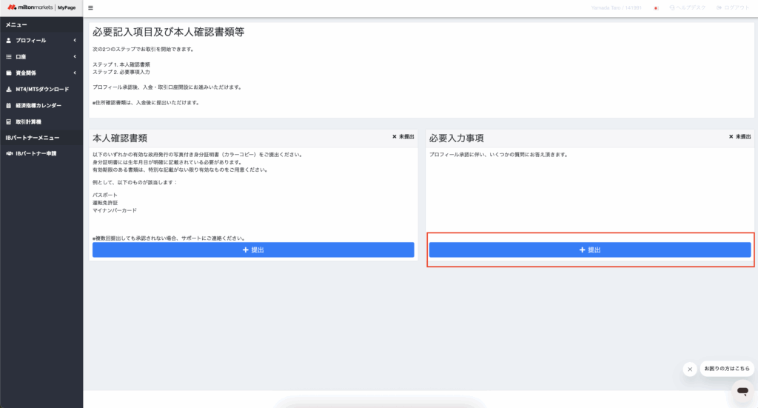
Task: Click the Yamada Taro / 141991 account name
Action: 617,7
